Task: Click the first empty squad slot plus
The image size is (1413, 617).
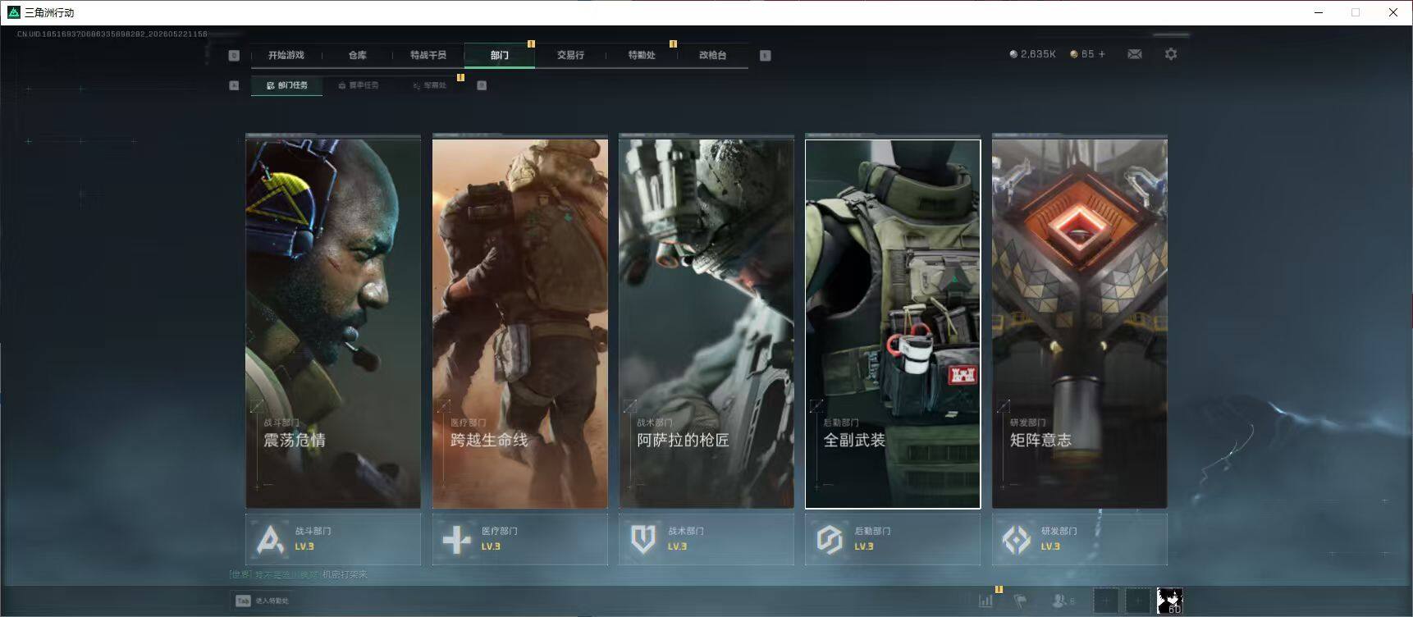Action: click(x=1105, y=601)
